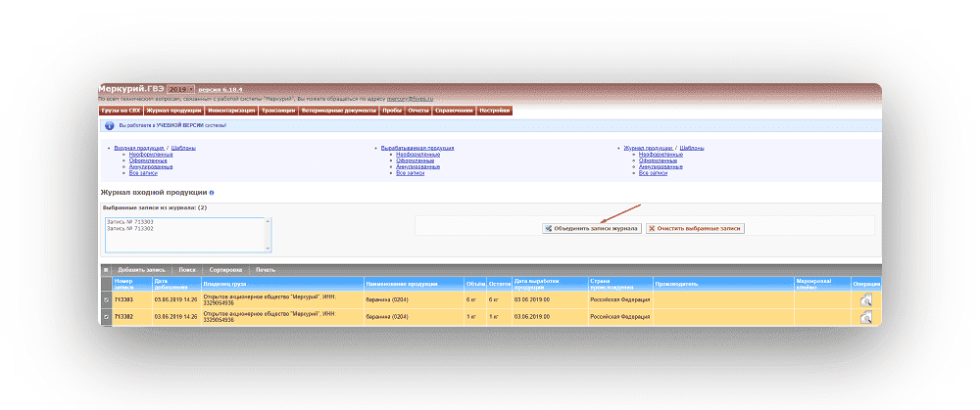Click Добавить запись in table toolbar

click(141, 270)
